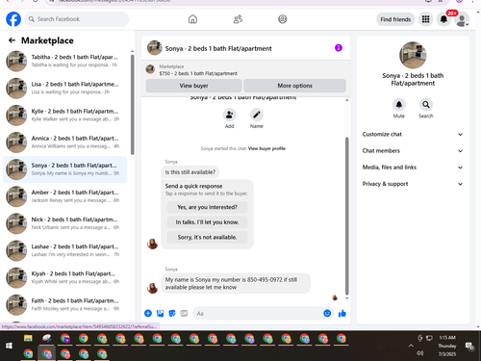481x361 pixels.
Task: Click Sonya's avatar beside her last message
Action: pos(152,288)
